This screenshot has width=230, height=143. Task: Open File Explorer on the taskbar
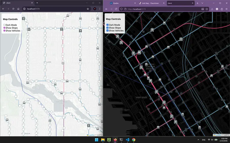[103, 140]
